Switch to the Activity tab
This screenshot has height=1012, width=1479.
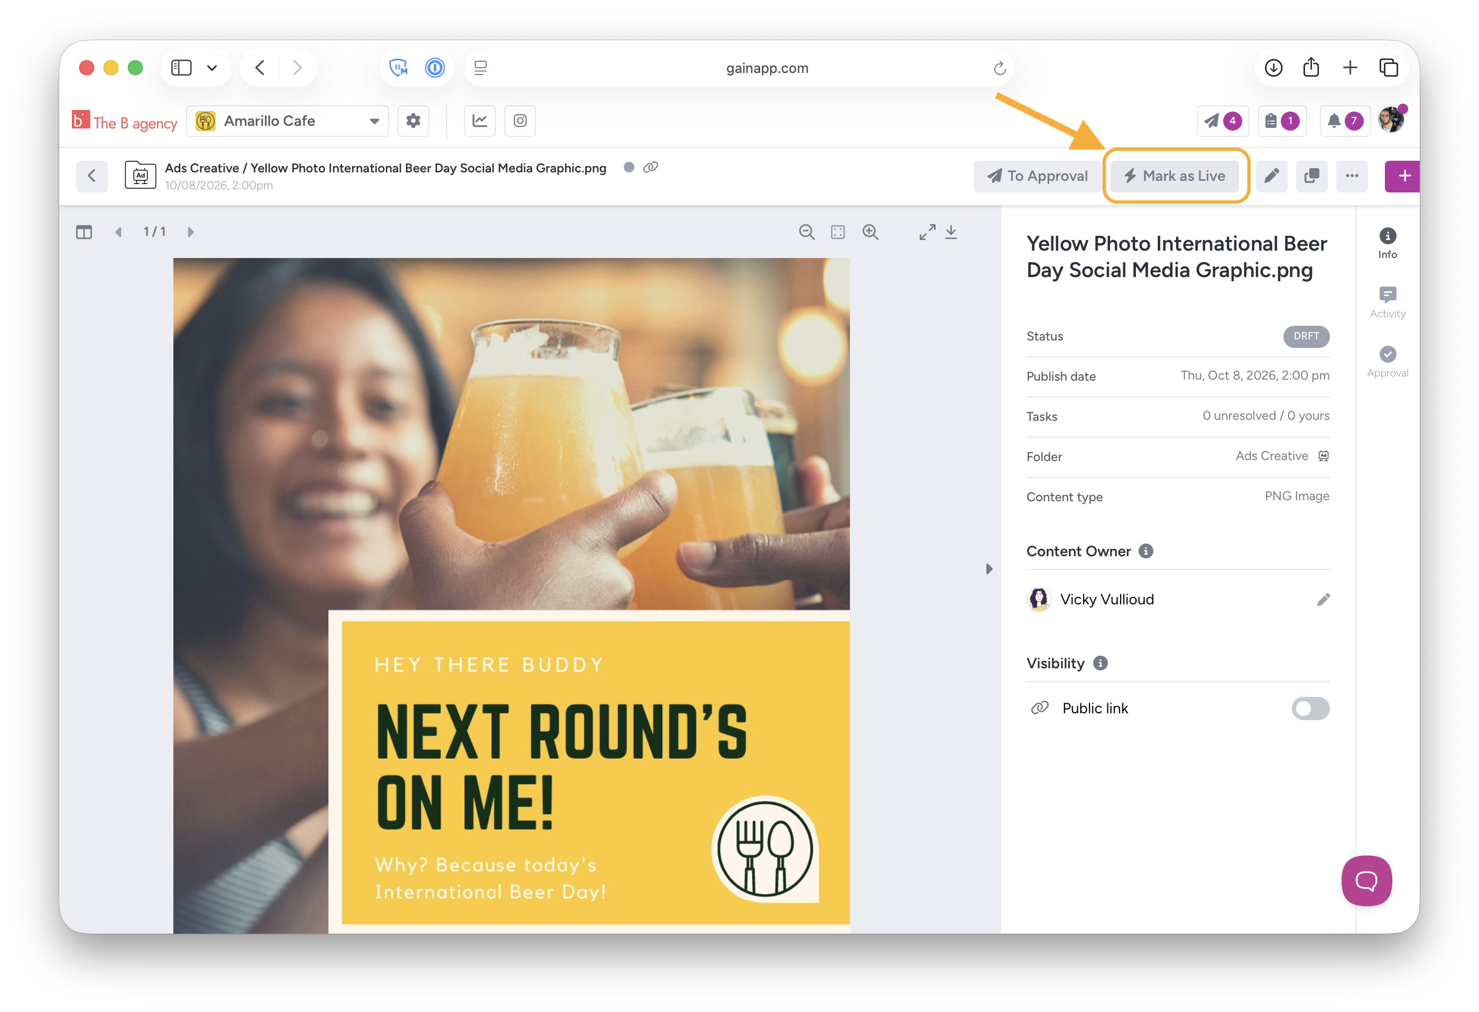pos(1388,302)
